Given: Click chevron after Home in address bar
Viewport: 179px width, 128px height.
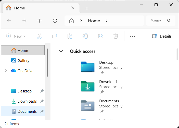Looking at the screenshot, I should pos(107,21).
